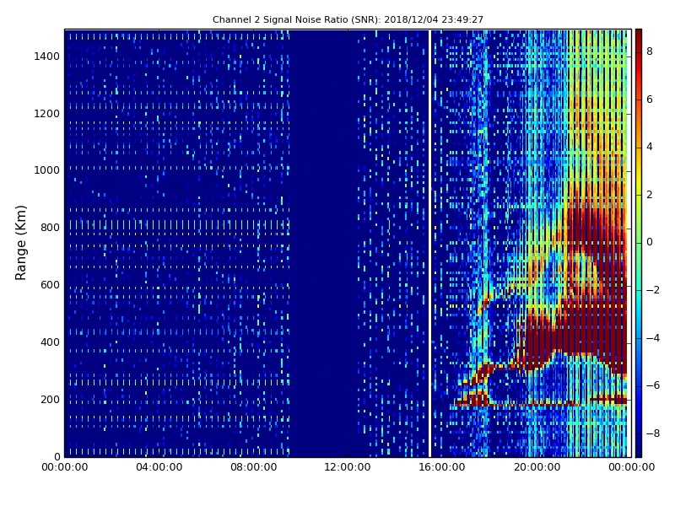Click the colorbar label 8
This screenshot has height=506, width=675.
coord(650,51)
